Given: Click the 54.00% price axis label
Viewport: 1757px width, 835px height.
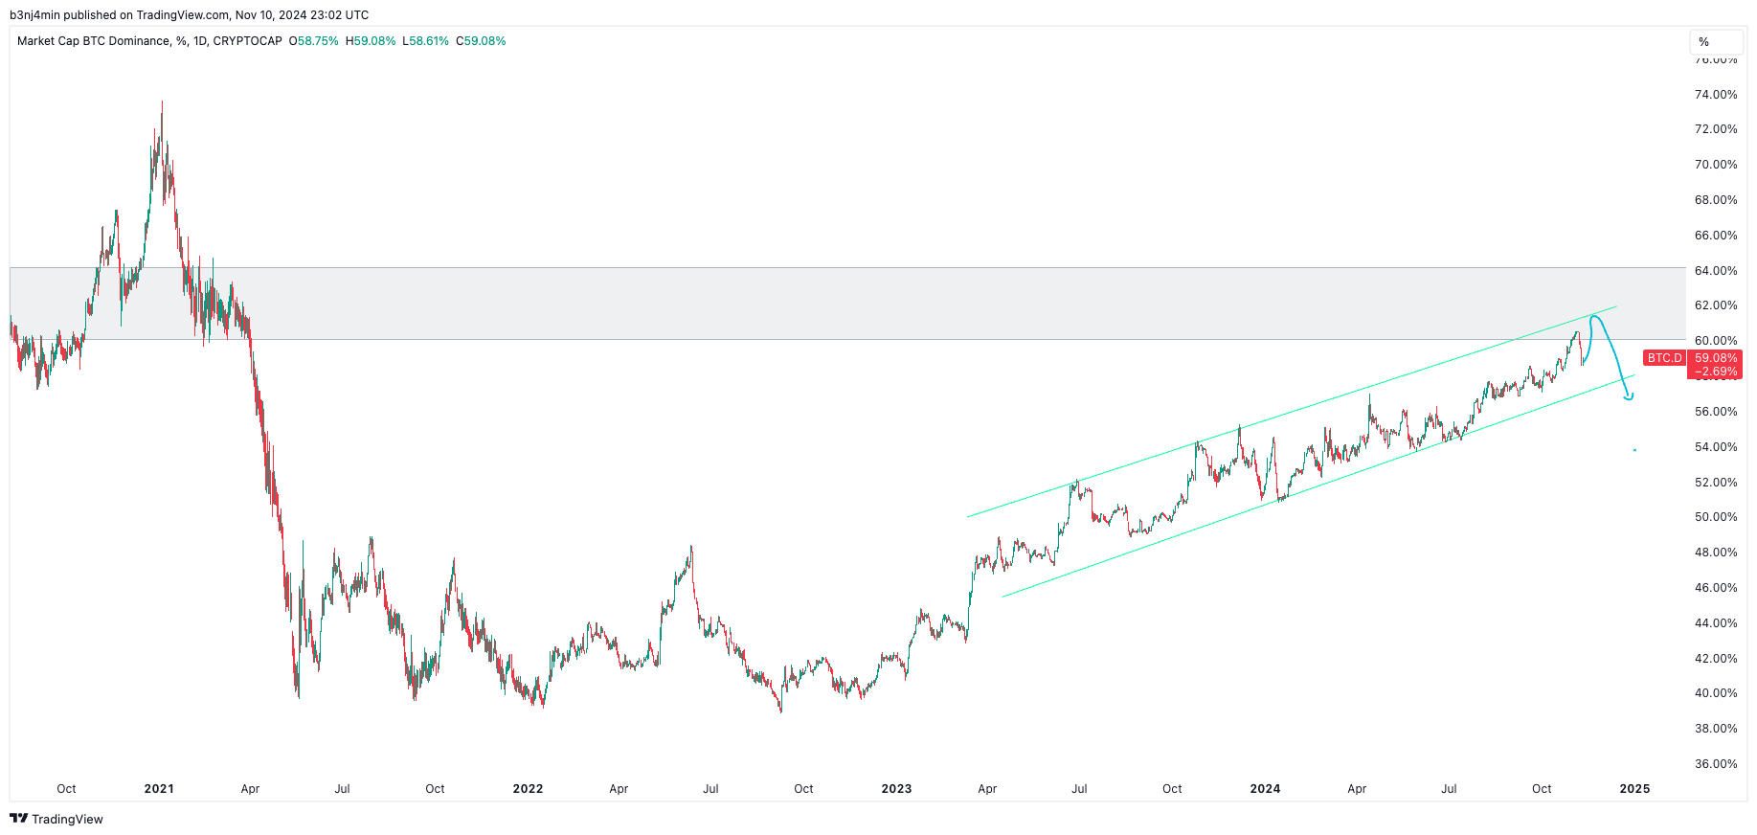Looking at the screenshot, I should tap(1716, 447).
